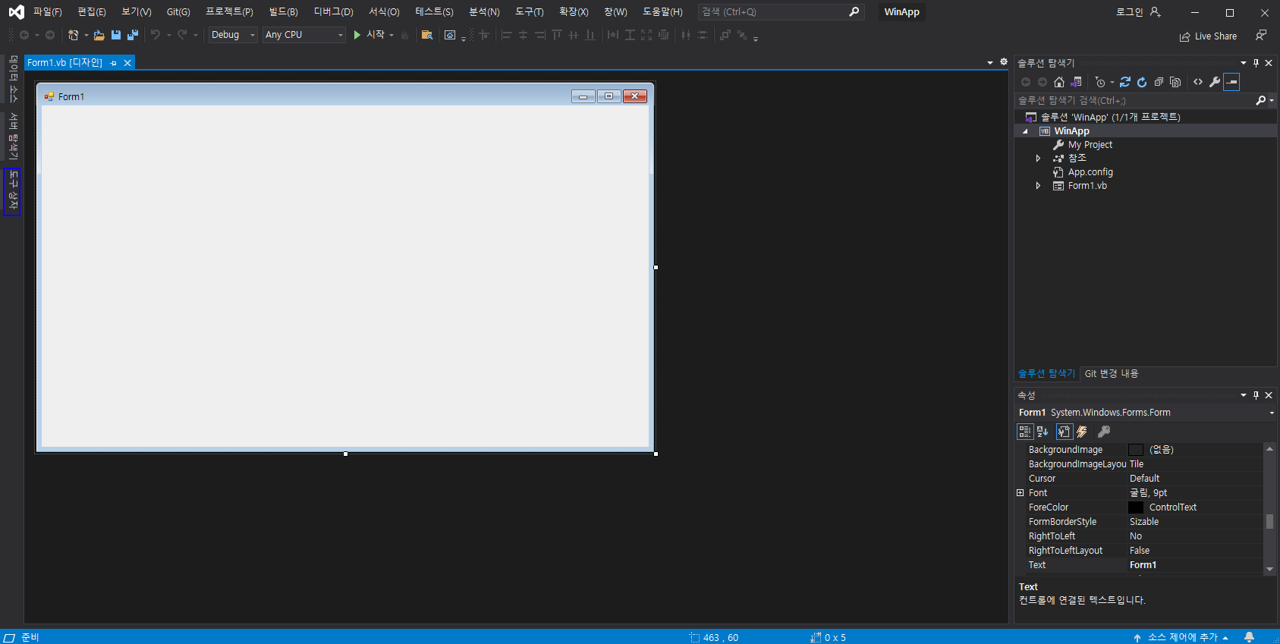
Task: Open the 파일(F) menu
Action: (x=47, y=12)
